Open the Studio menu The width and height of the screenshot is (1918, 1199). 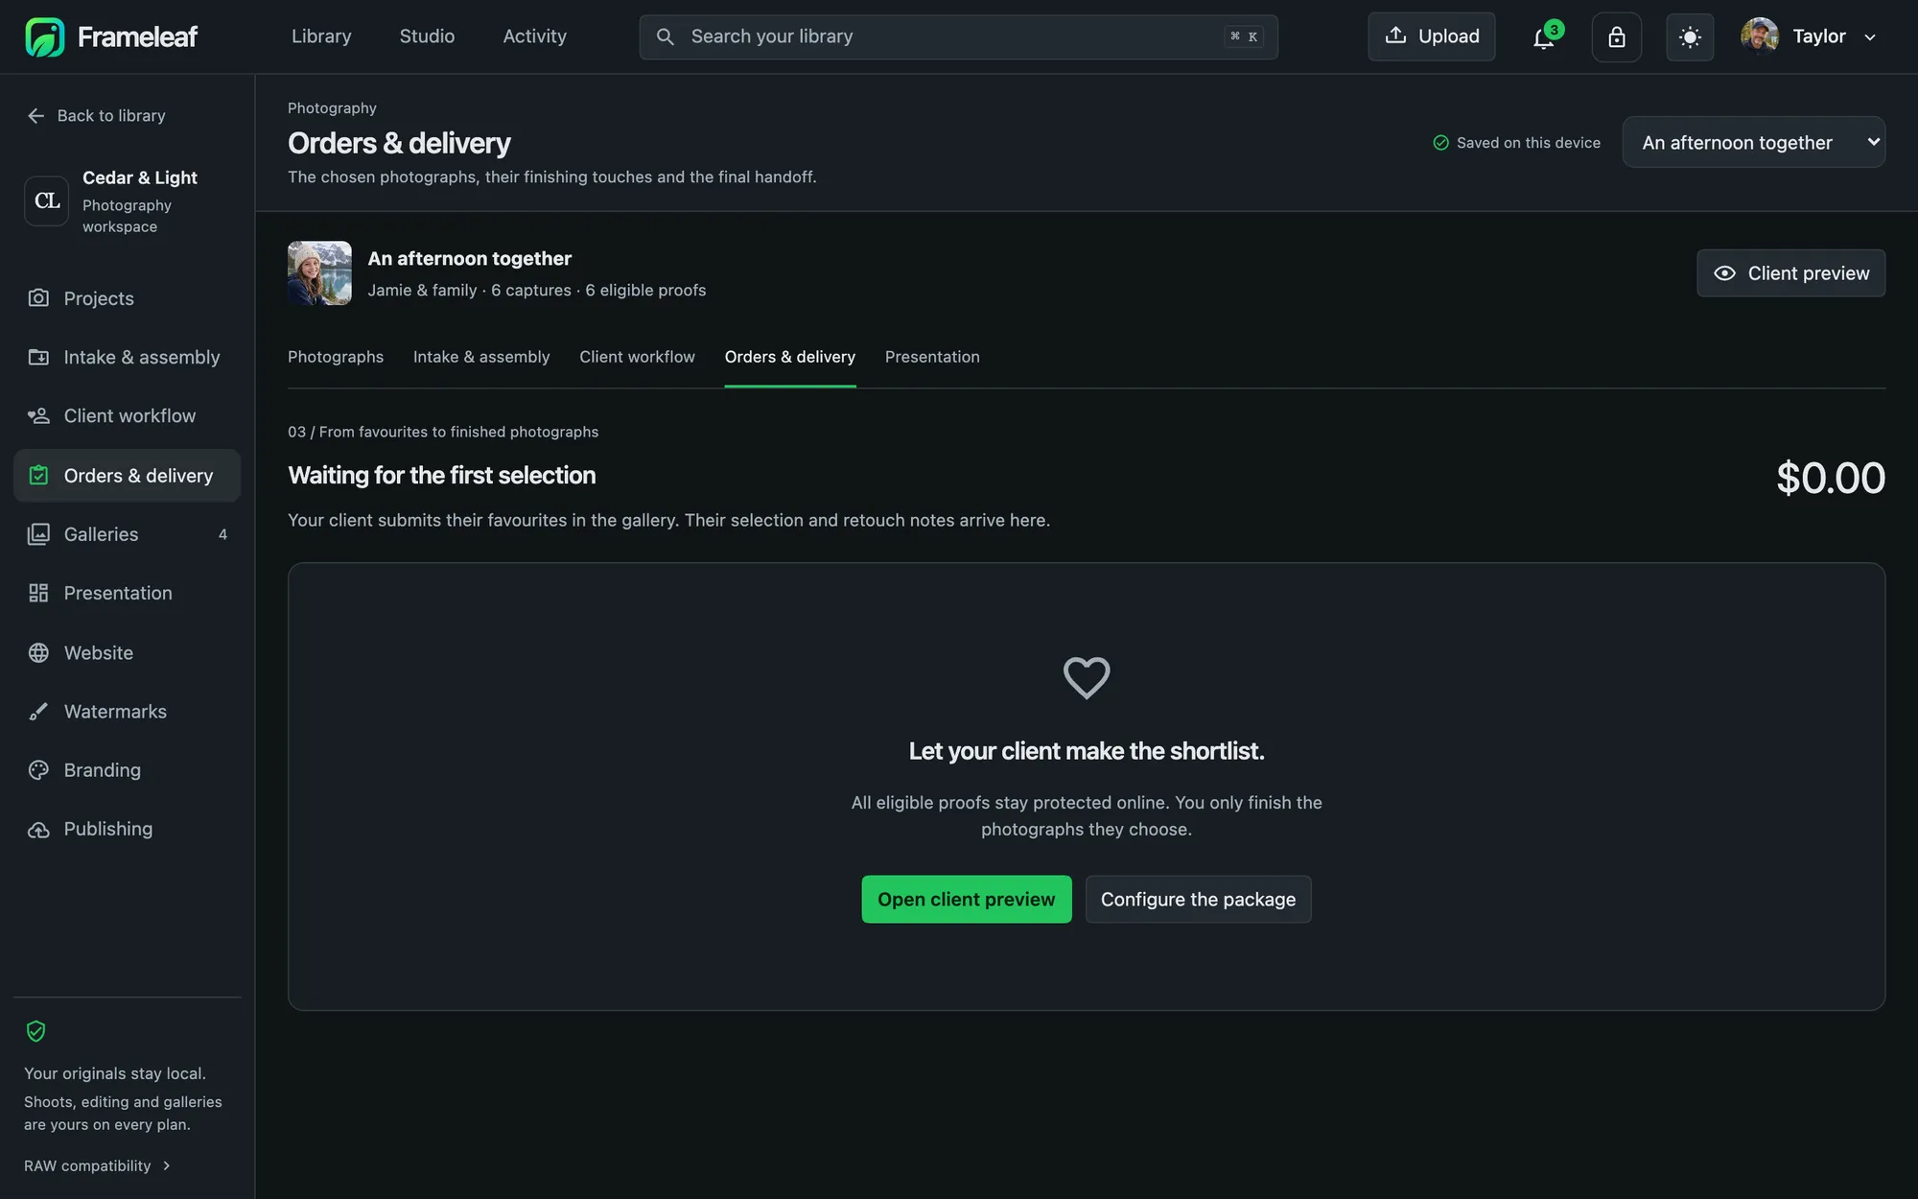click(427, 36)
